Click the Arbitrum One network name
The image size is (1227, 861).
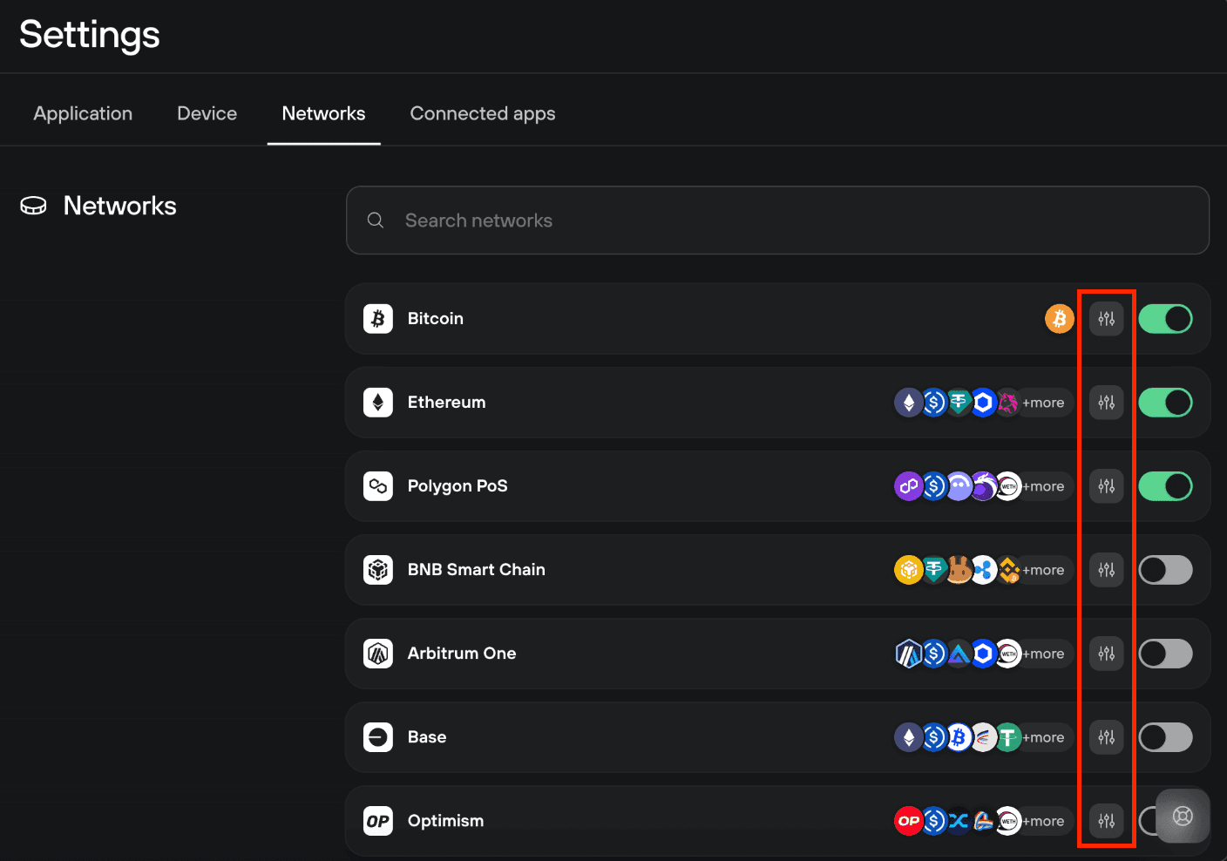[462, 654]
